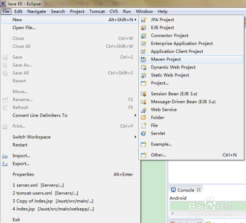This screenshot has width=246, height=223.
Task: Expand the New submenu arrow
Action: coord(135,20)
